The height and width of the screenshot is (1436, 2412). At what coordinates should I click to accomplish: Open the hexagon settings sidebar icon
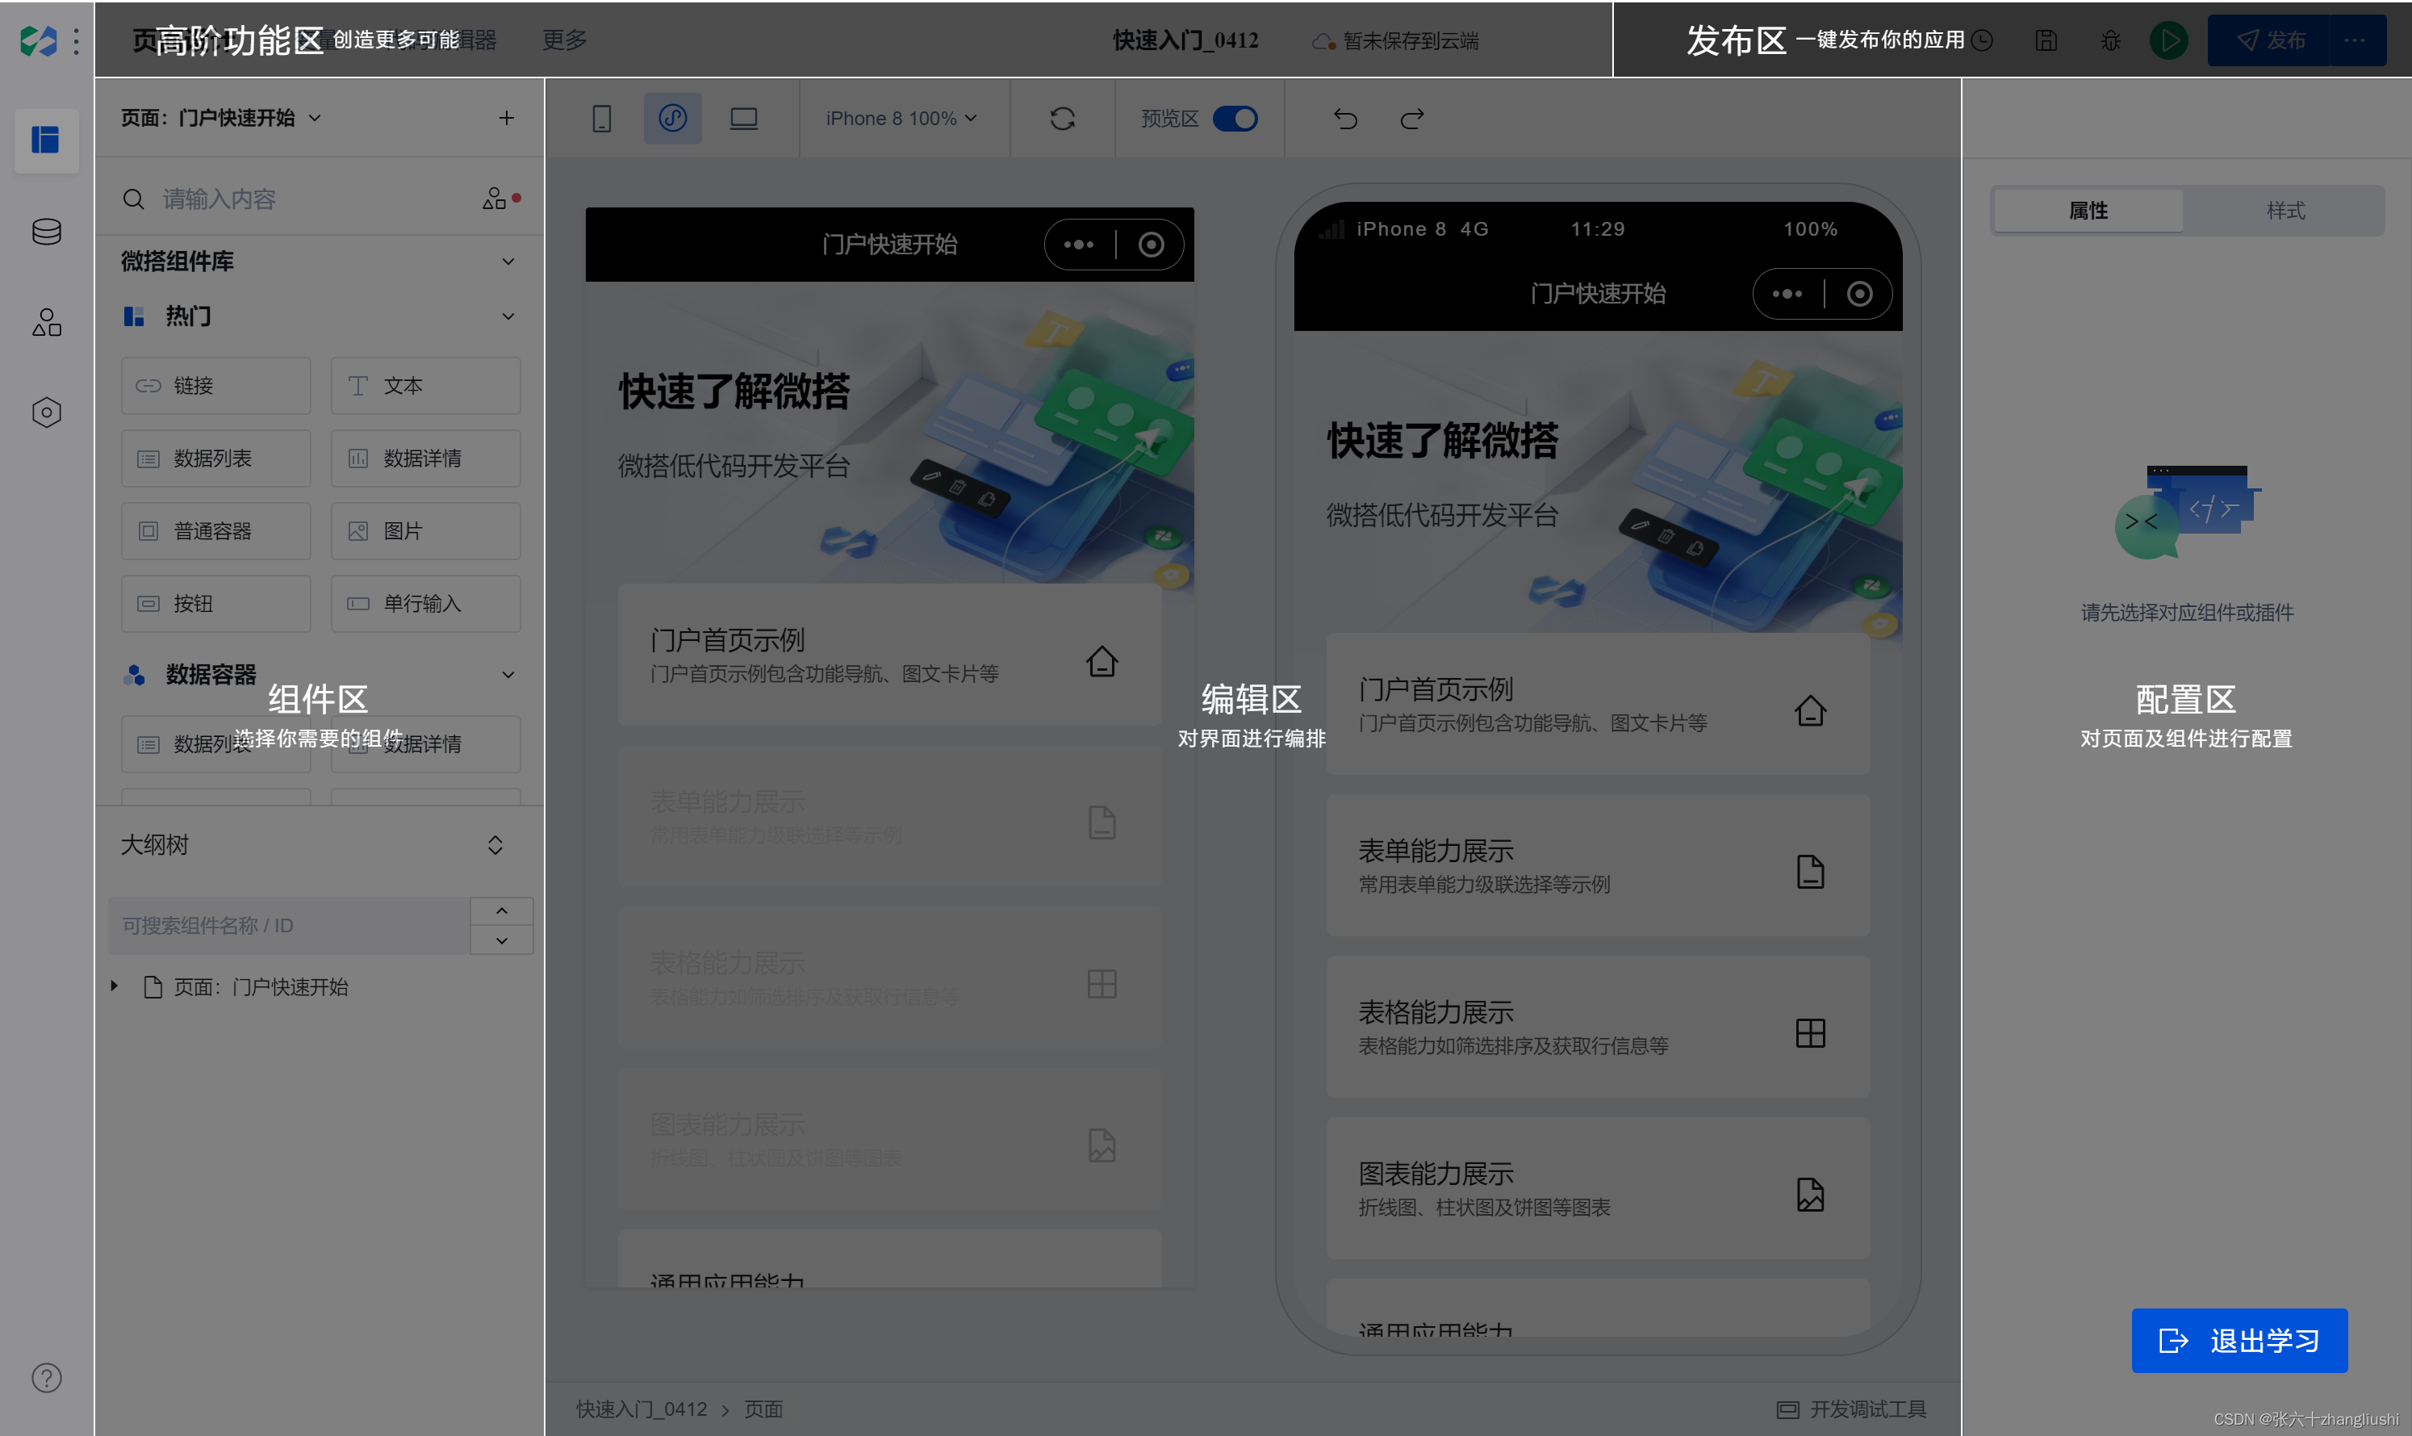47,413
